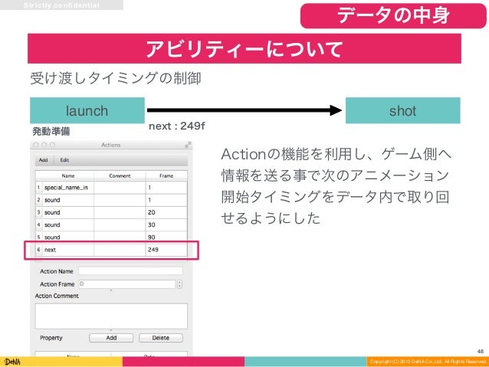
Task: Click the Action Frame stepper arrows
Action: 179,284
